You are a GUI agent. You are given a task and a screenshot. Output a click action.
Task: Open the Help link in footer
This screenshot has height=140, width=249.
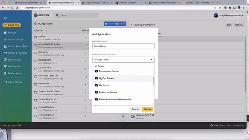tap(228, 125)
